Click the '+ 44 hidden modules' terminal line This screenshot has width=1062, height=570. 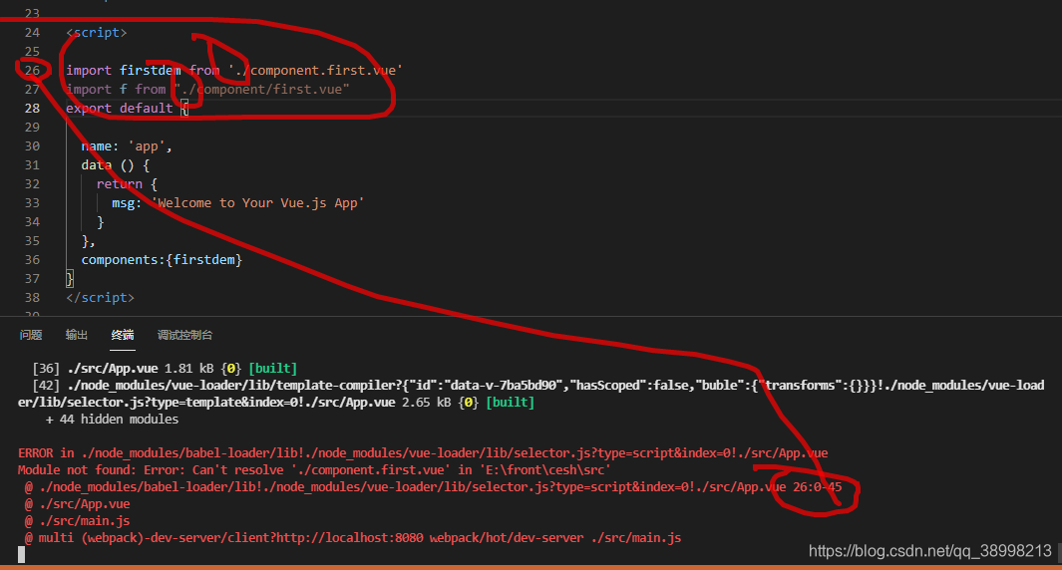113,420
